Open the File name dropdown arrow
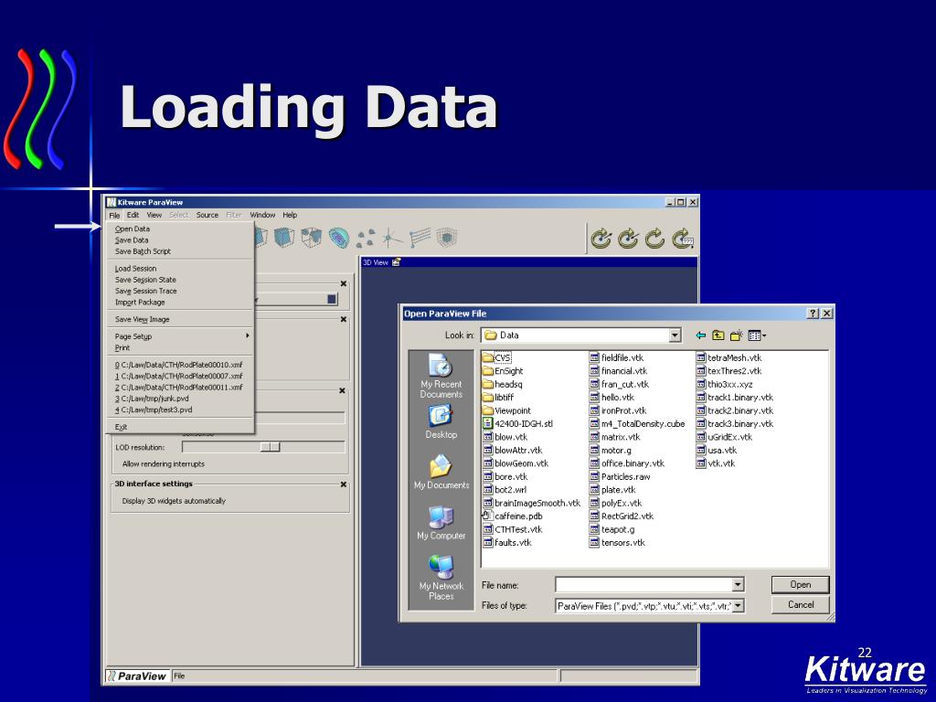This screenshot has height=702, width=936. (x=738, y=585)
